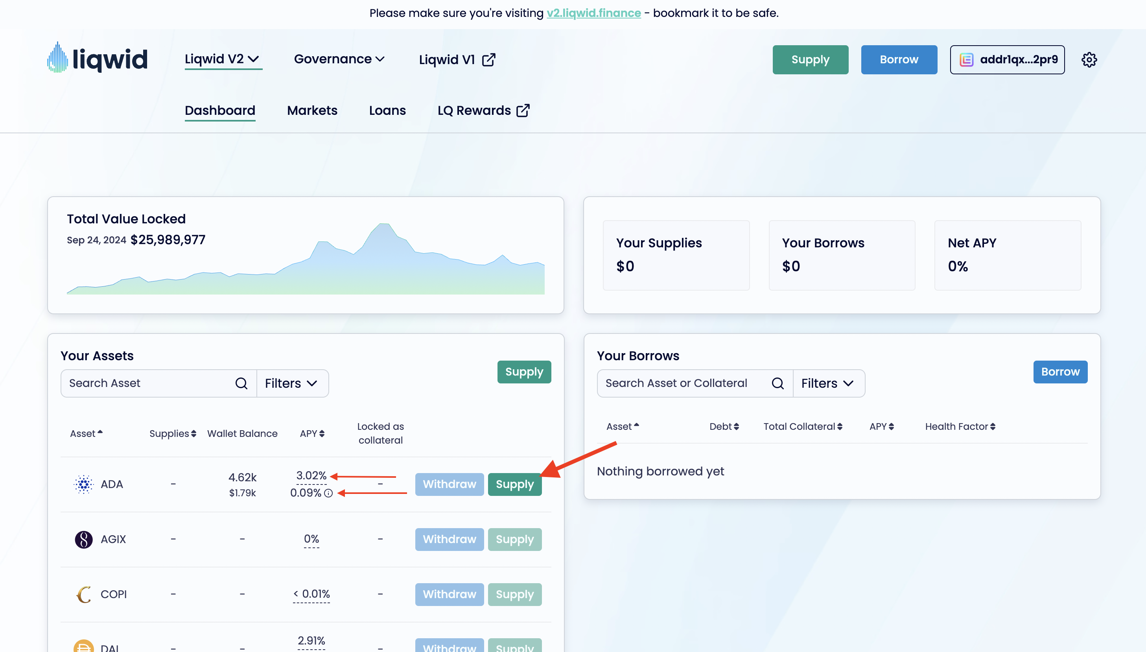Sort Your Assets by Supplies column
This screenshot has width=1146, height=652.
click(173, 433)
